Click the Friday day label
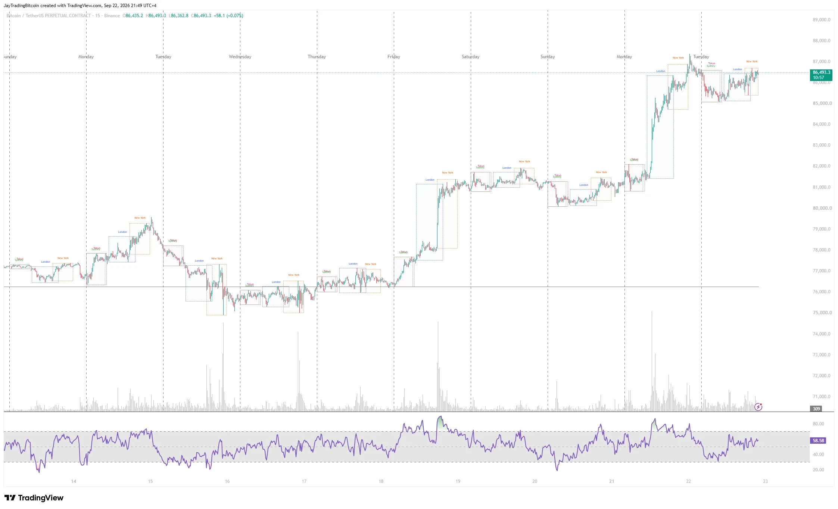838x509 pixels. point(394,57)
